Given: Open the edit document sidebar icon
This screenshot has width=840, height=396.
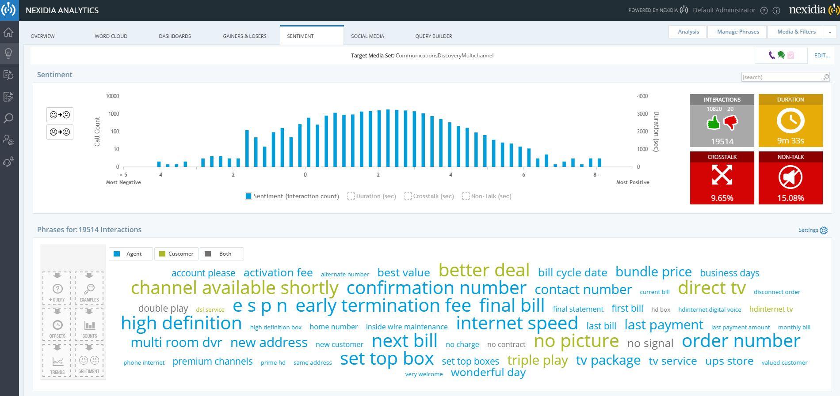Looking at the screenshot, I should pyautogui.click(x=8, y=97).
